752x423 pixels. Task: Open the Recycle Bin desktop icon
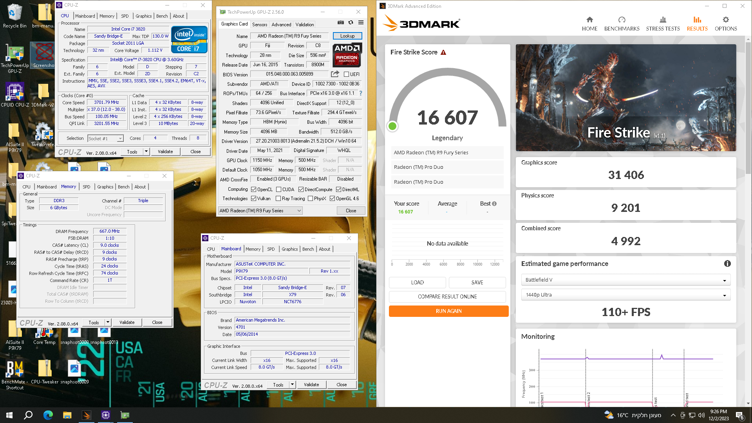14,16
